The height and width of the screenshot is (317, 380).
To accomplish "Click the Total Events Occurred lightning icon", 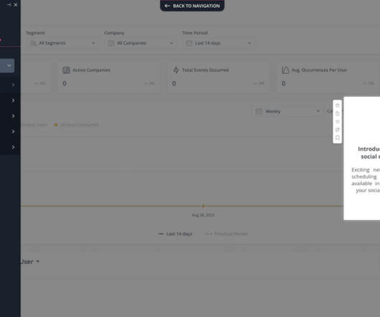I will (x=176, y=70).
